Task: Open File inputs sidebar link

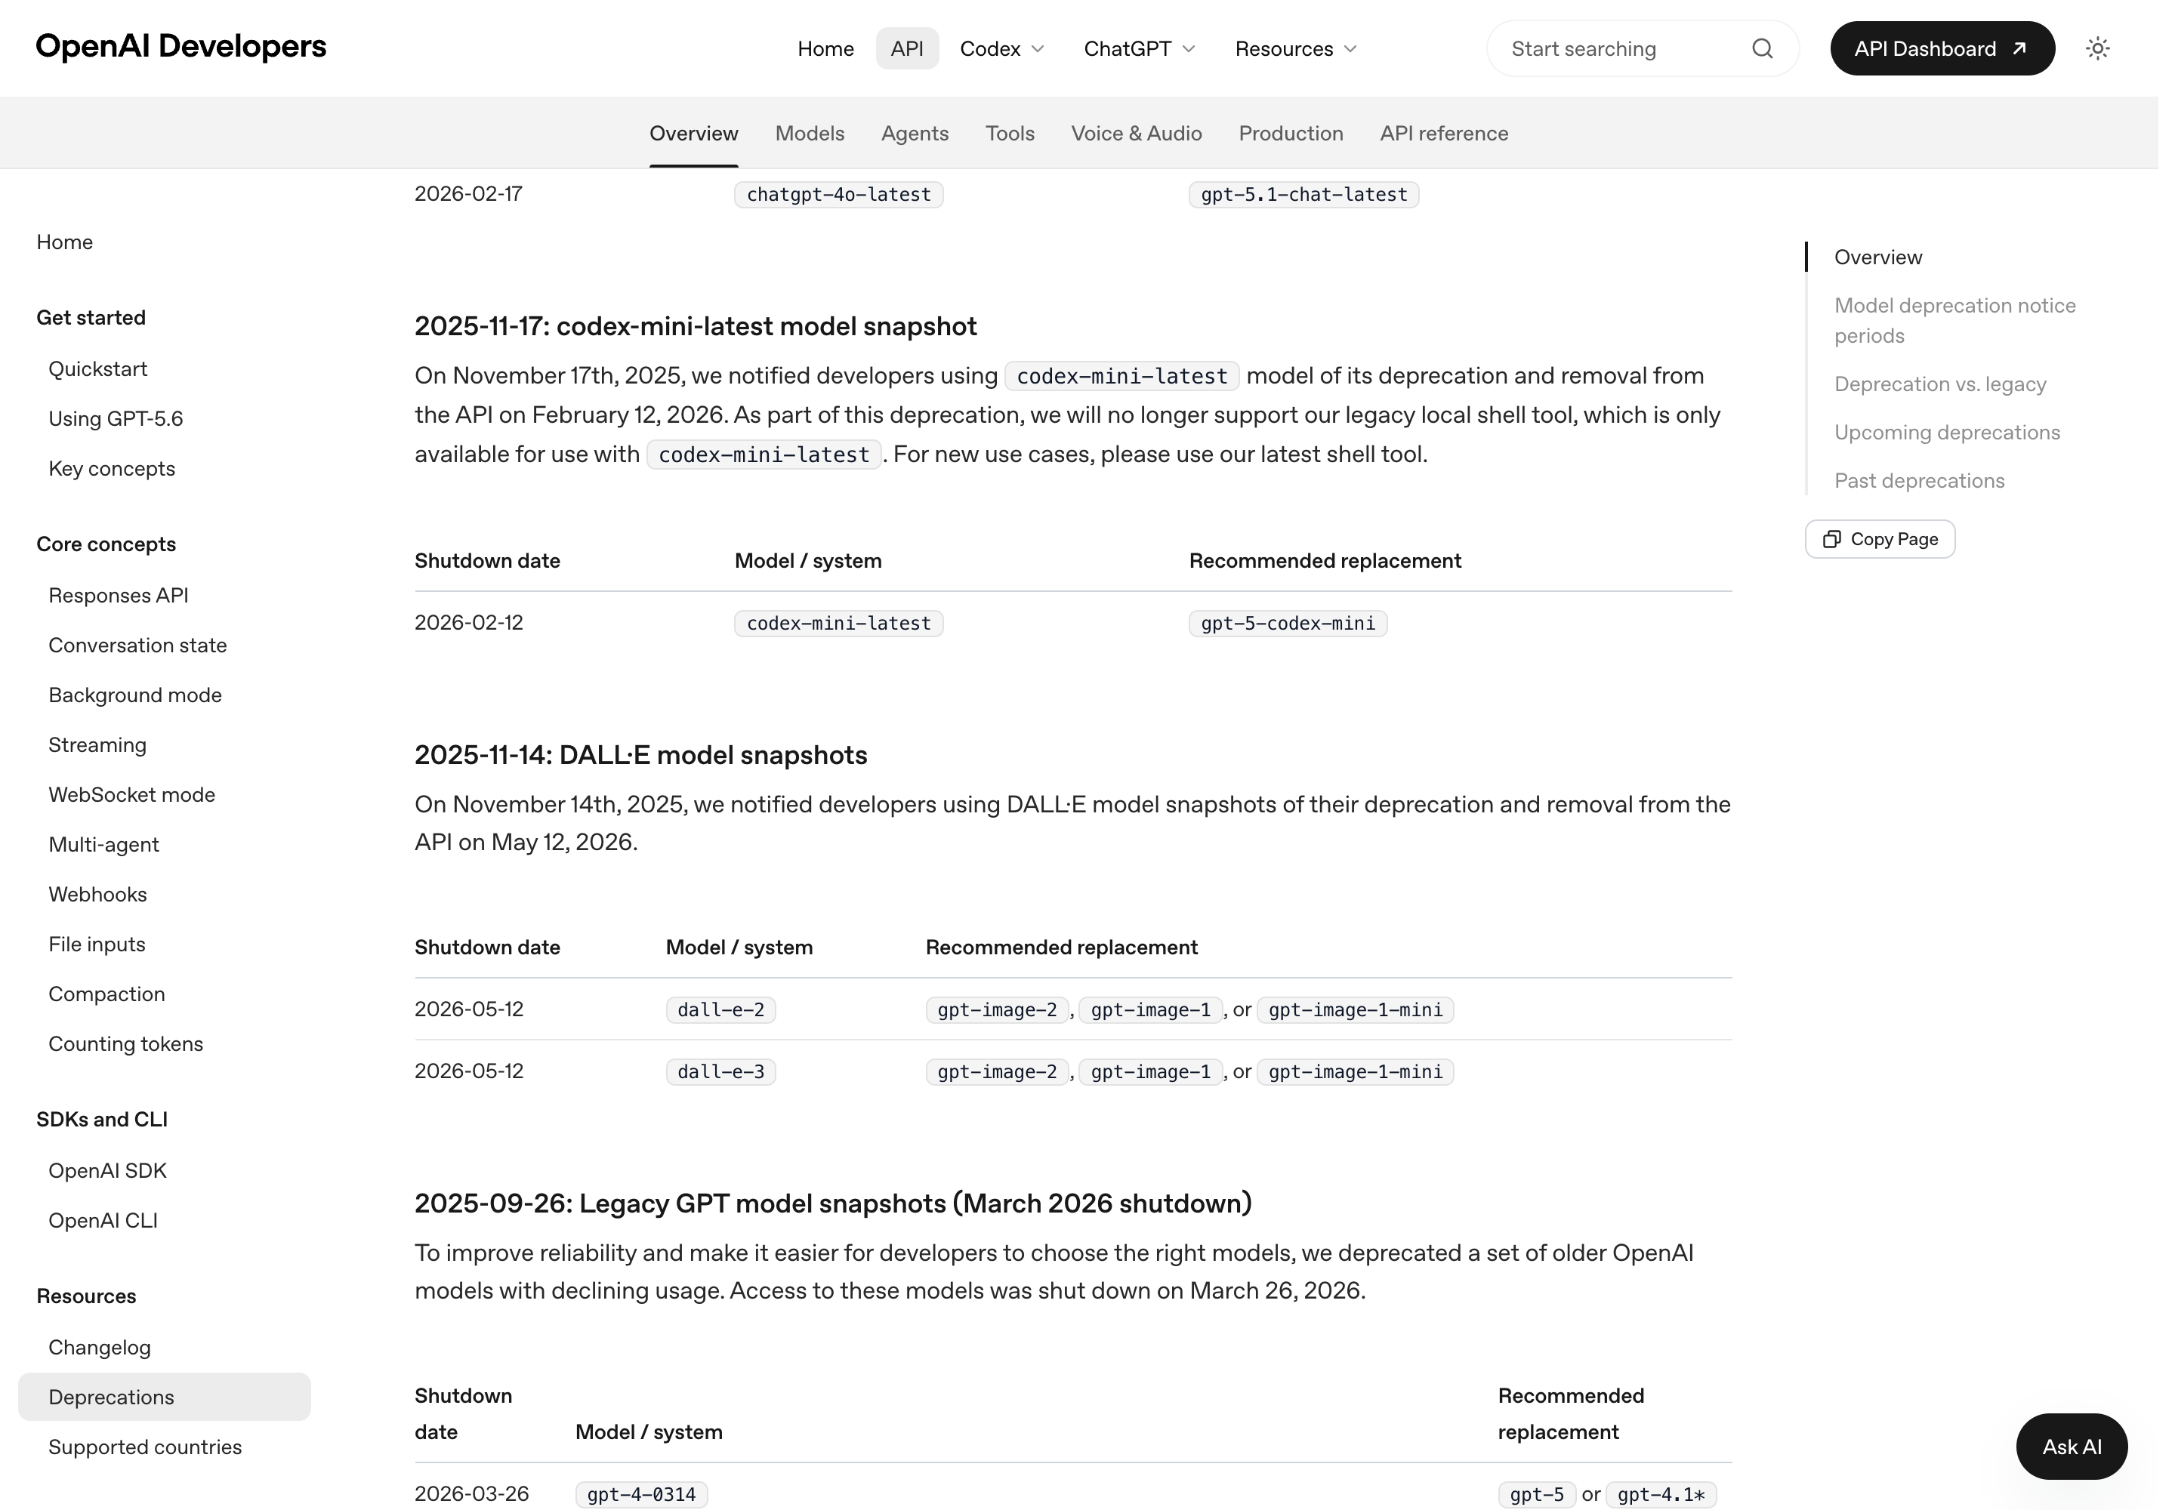Action: point(97,945)
